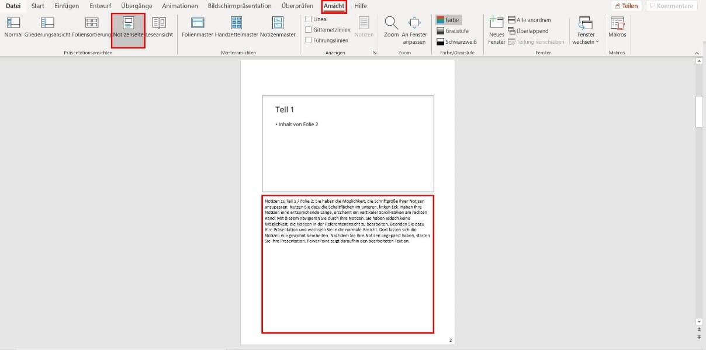Click into the notes text box
706x350 pixels.
pyautogui.click(x=348, y=264)
